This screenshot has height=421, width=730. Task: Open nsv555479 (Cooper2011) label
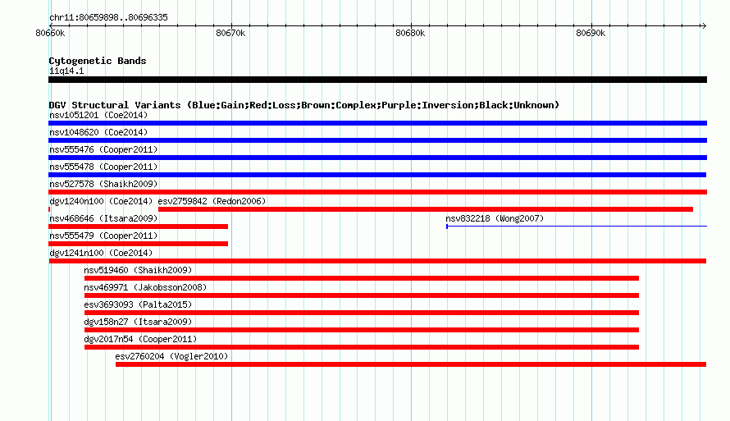pyautogui.click(x=103, y=236)
